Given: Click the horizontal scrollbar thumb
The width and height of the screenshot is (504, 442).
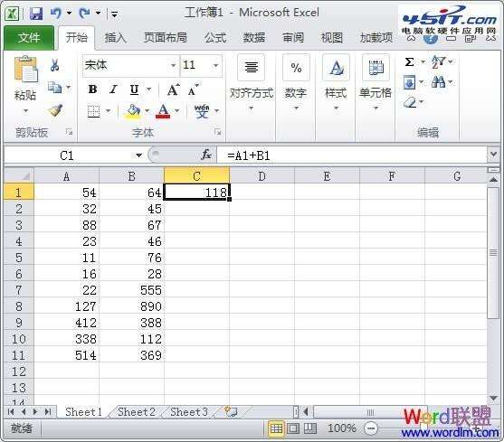Looking at the screenshot, I should (370, 412).
